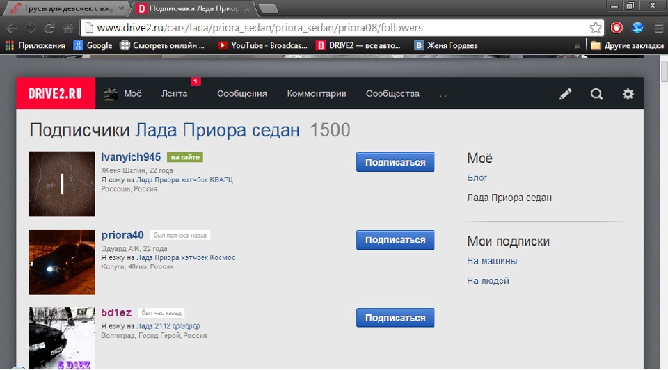Click the browser Back arrow
668x370 pixels.
tap(12, 28)
